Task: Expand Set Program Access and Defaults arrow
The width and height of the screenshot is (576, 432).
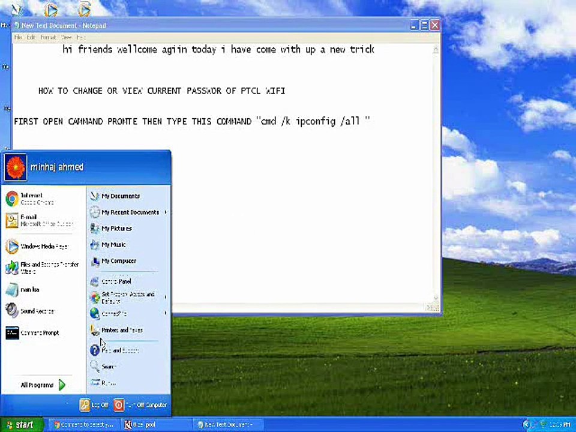Action: [x=166, y=297]
